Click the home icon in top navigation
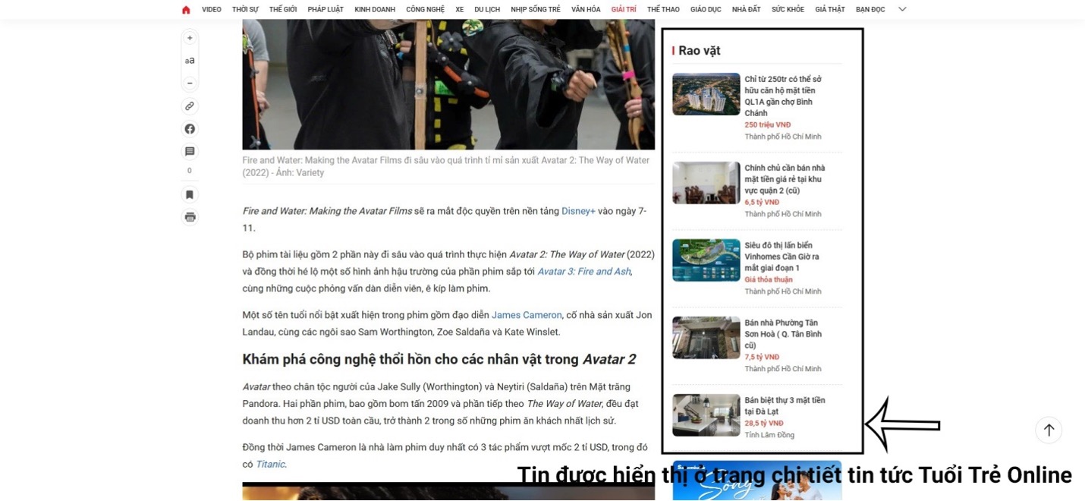The height and width of the screenshot is (501, 1085). coord(186,10)
